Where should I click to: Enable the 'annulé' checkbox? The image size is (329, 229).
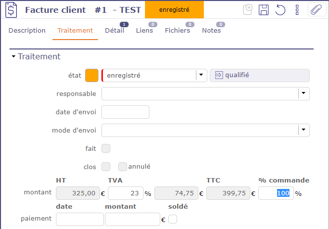[123, 167]
